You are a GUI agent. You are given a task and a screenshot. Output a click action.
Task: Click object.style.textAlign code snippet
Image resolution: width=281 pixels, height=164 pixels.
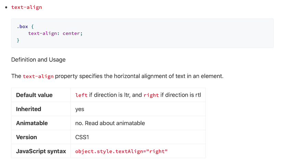pos(121,151)
